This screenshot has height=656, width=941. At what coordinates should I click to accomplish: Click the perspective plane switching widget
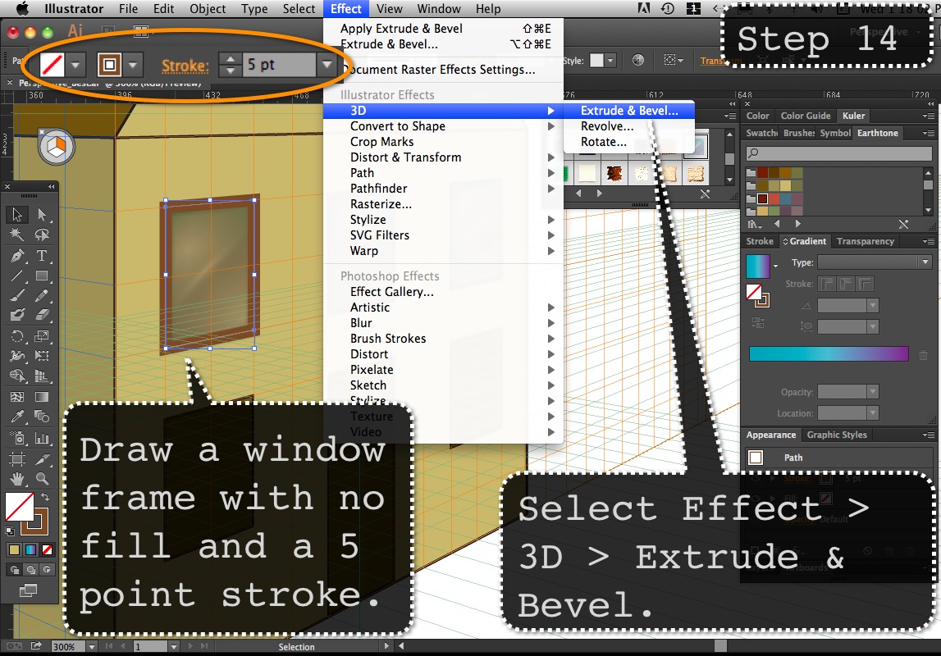point(57,147)
